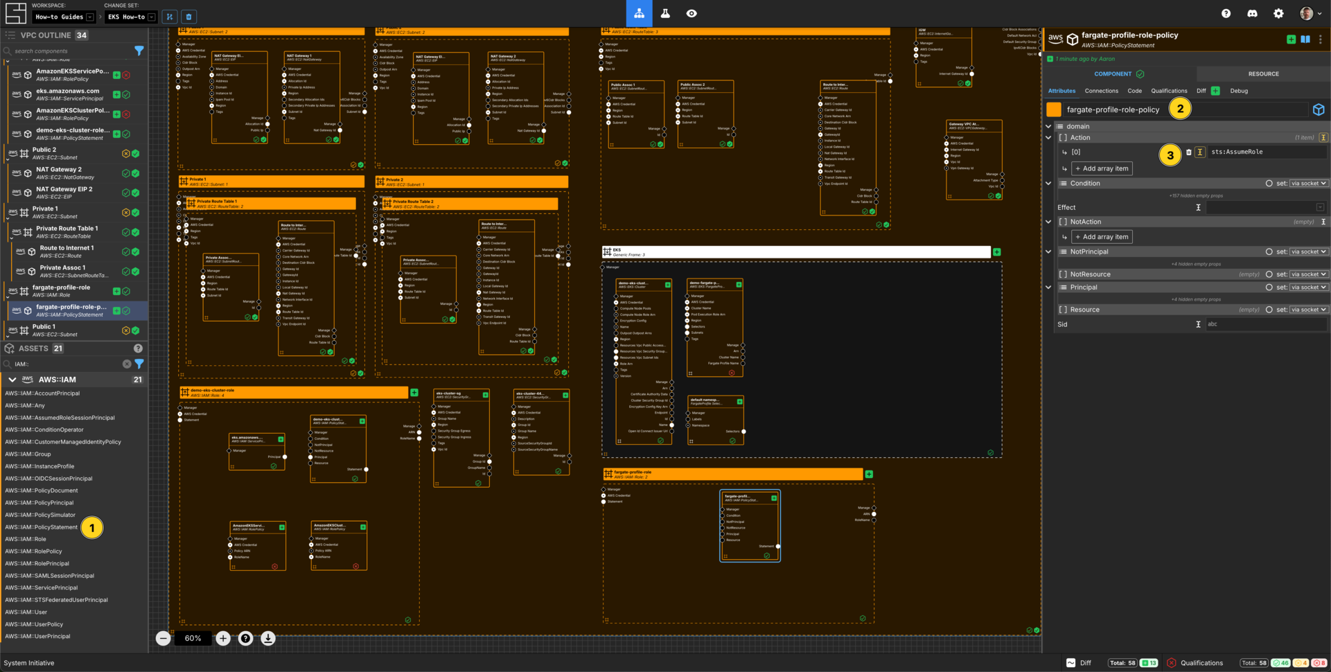This screenshot has width=1331, height=672.
Task: Switch to the Code tab
Action: (x=1134, y=91)
